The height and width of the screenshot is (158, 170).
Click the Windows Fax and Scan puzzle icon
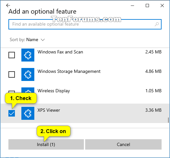pyautogui.click(x=28, y=55)
